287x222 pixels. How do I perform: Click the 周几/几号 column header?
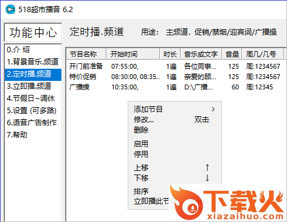[263, 54]
